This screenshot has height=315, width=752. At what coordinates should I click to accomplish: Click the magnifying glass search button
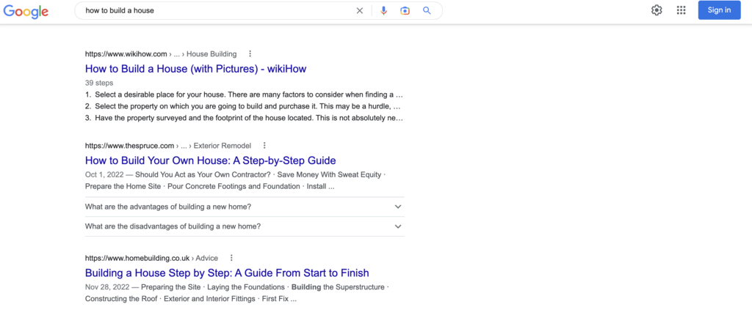click(x=427, y=11)
